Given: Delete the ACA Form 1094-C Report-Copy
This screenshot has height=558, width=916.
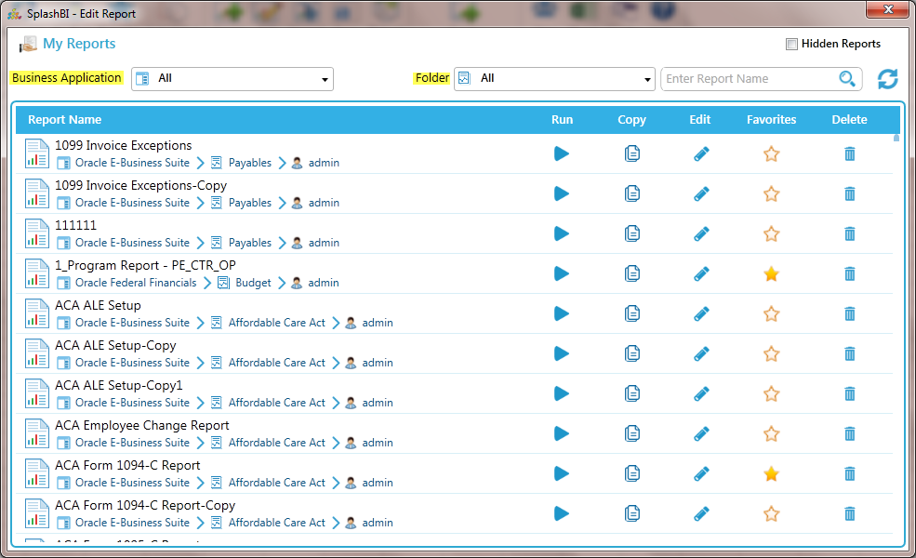Looking at the screenshot, I should pos(849,513).
